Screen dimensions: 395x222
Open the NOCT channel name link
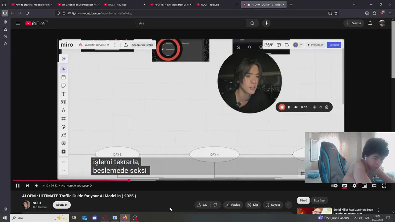[37, 203]
